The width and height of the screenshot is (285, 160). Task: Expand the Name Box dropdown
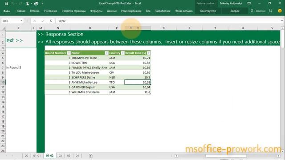(x=21, y=21)
